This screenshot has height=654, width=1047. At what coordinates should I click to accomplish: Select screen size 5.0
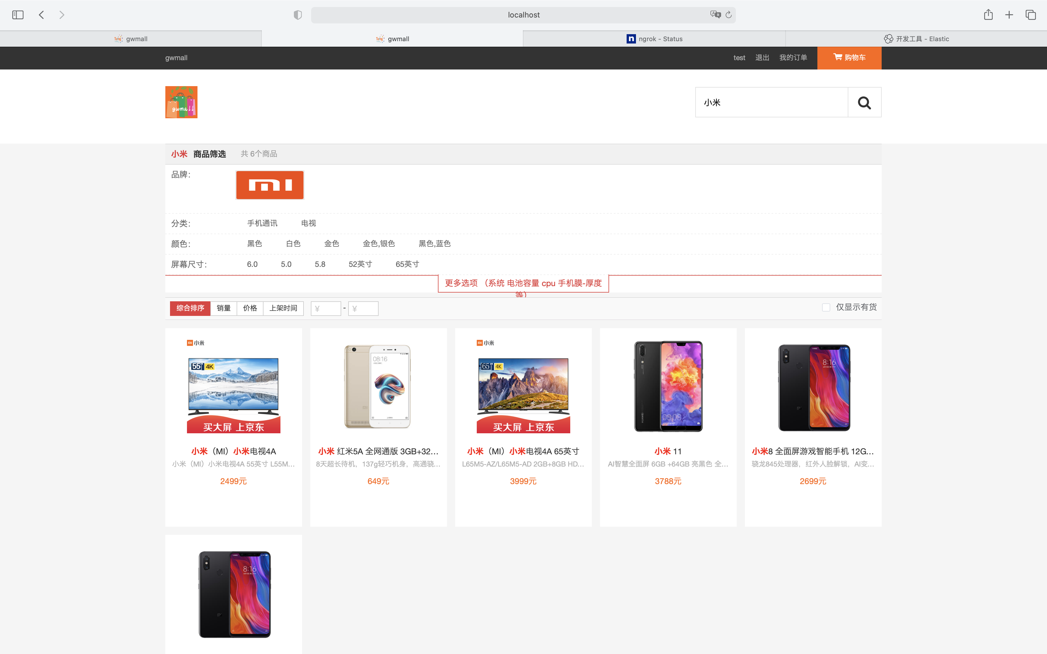286,264
